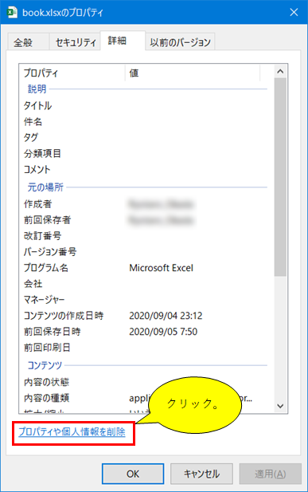The height and width of the screenshot is (492, 308).
Task: Open the 以前のバージョン tab
Action: [x=180, y=42]
